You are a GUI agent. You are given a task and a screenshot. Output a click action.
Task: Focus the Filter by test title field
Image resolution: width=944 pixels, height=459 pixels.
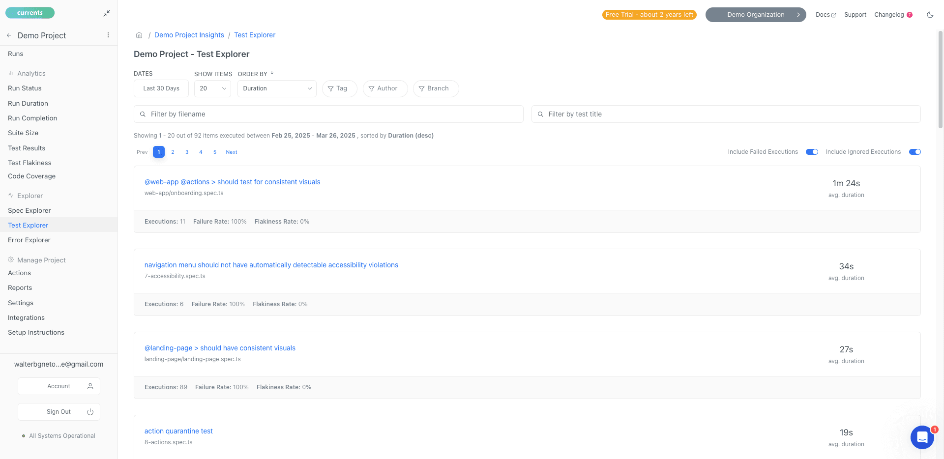pos(726,114)
